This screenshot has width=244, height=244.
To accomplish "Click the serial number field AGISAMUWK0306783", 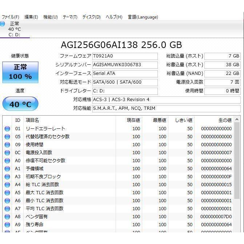I will (x=125, y=65).
